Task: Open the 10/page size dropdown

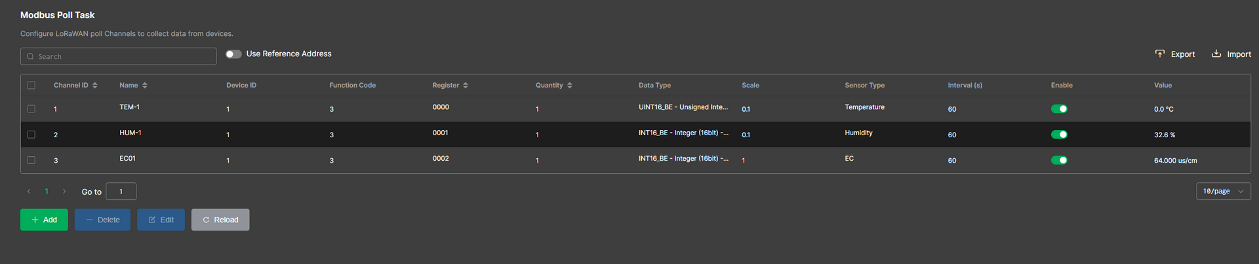Action: click(x=1223, y=191)
